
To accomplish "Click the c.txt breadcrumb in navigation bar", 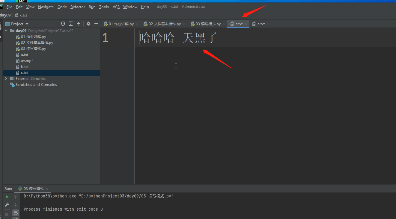I will [x=21, y=15].
